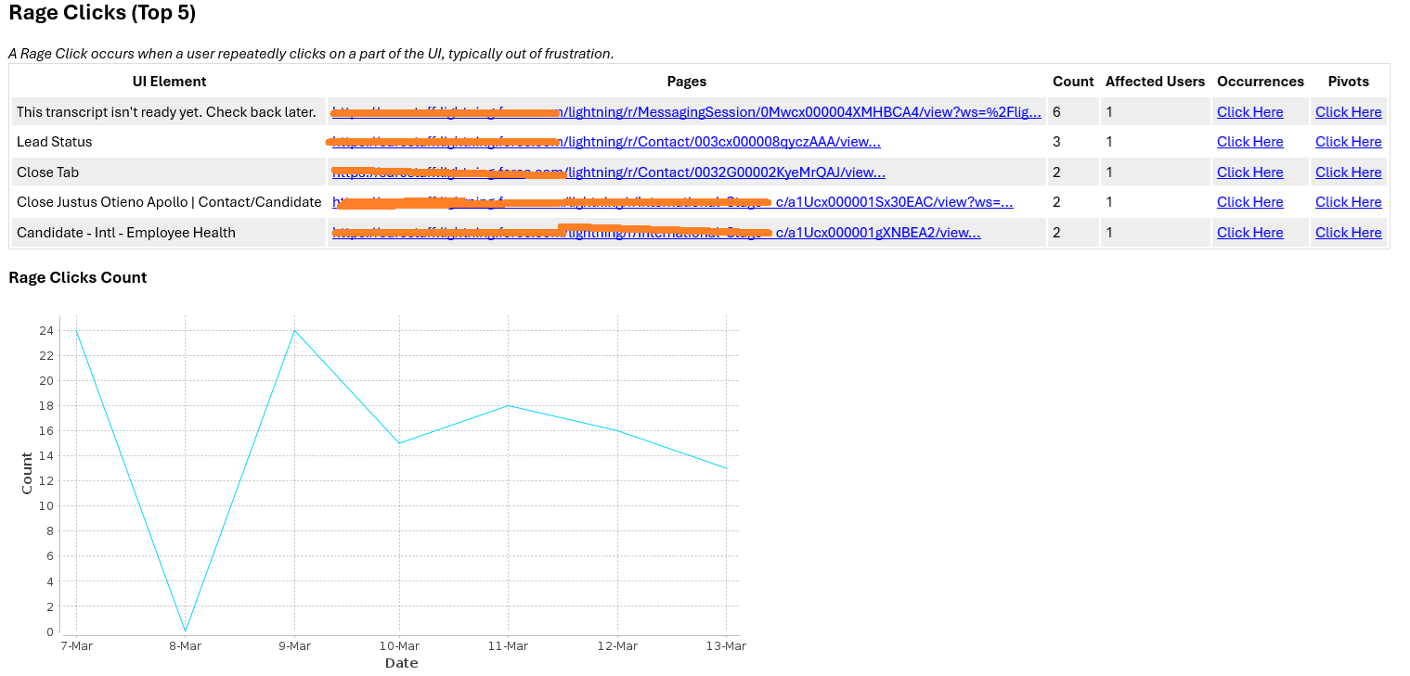Click Occurrences 'Click Here' for Lead Status
This screenshot has height=676, width=1410.
click(x=1249, y=142)
